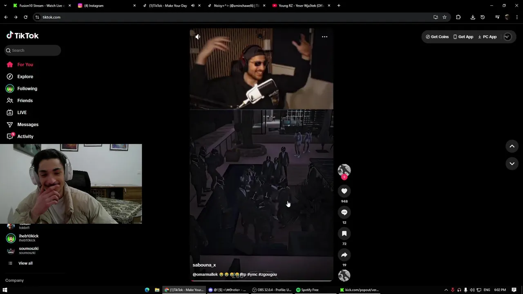Save the video with the bookmark icon
The width and height of the screenshot is (523, 294).
pos(344,234)
